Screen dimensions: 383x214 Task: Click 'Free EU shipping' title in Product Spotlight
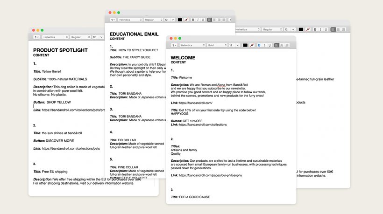click(x=55, y=172)
